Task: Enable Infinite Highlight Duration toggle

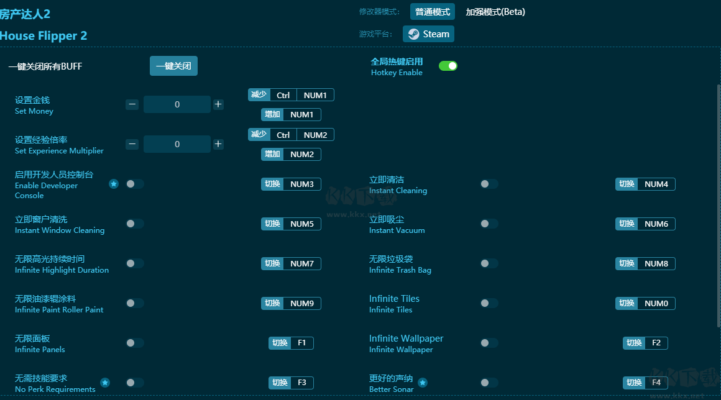Action: pyautogui.click(x=135, y=263)
